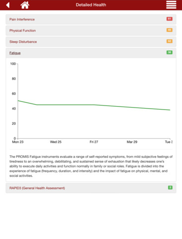Click the Detailed Health title
This screenshot has height=239, width=182.
point(91,5)
